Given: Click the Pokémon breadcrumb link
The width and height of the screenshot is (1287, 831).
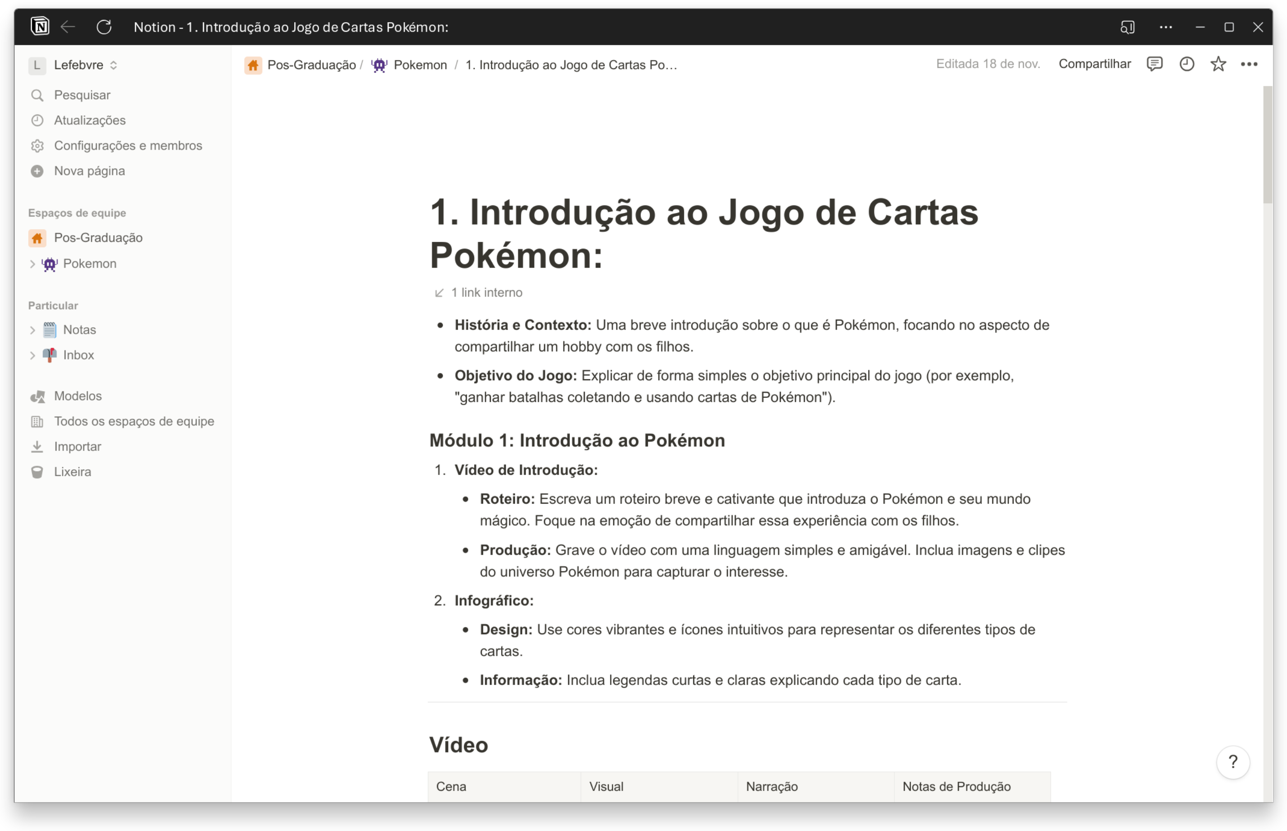Looking at the screenshot, I should [x=420, y=64].
